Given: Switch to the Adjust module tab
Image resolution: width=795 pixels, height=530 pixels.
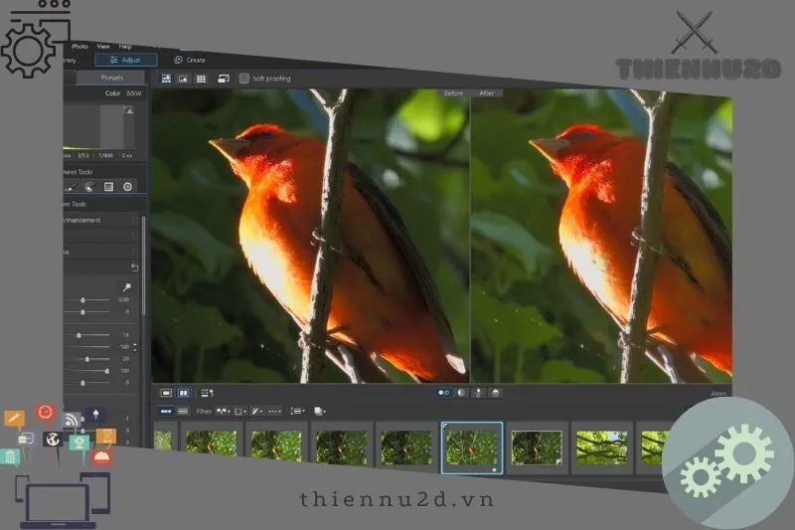Looking at the screenshot, I should click(126, 60).
